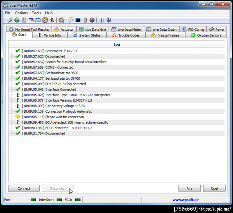This screenshot has width=233, height=213.
Task: Click the person user toolbar icon
Action: (x=52, y=20)
